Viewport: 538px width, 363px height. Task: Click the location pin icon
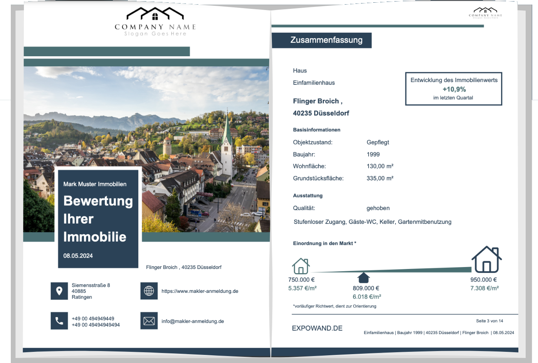(x=59, y=291)
